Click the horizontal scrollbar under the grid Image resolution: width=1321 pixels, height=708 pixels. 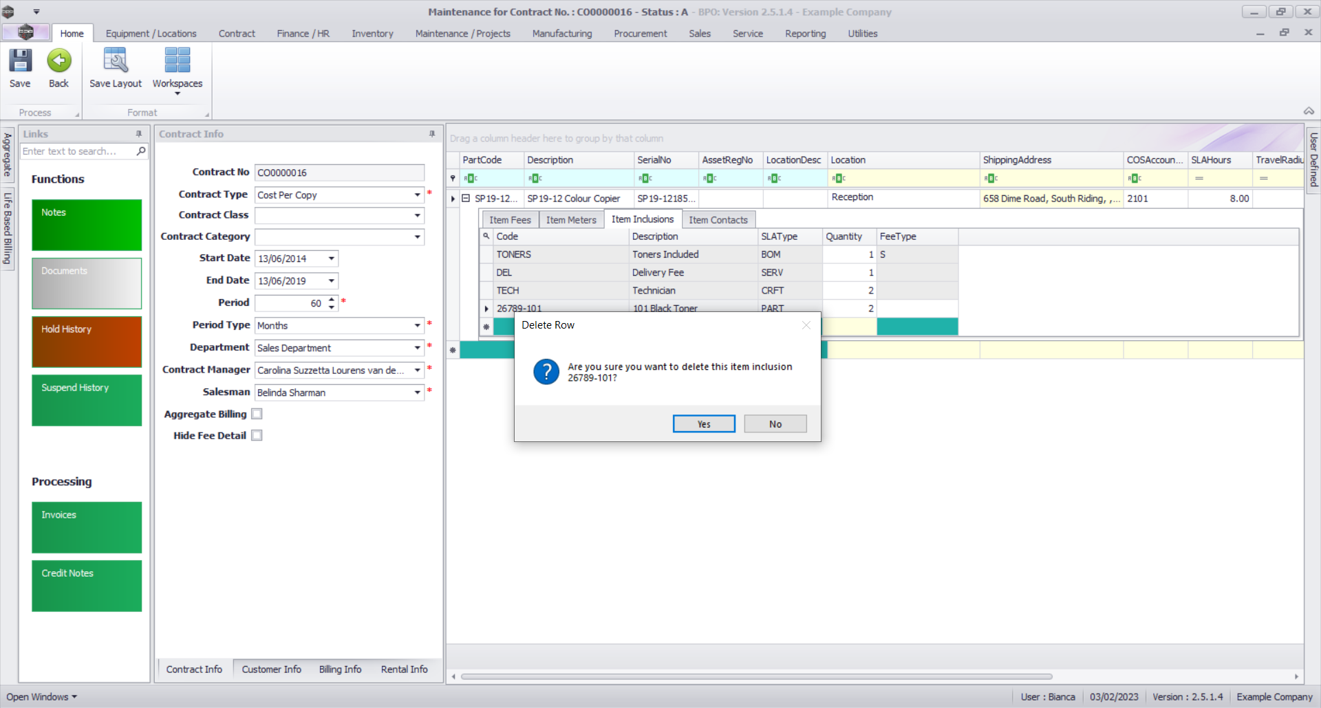pos(757,676)
